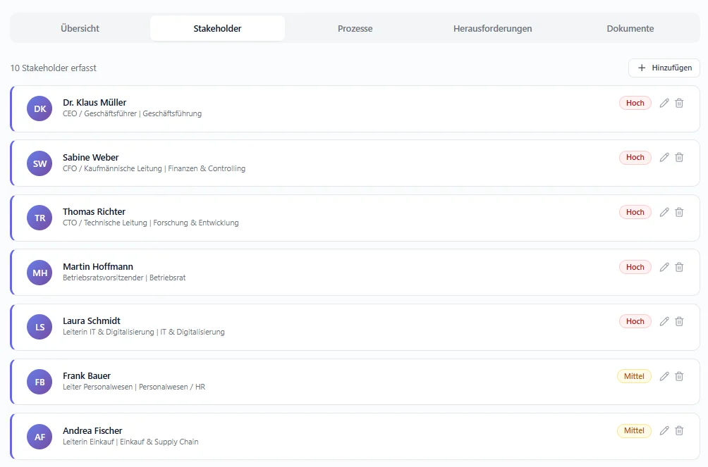Open the Prozesse tab
This screenshot has height=467, width=708.
coord(355,29)
